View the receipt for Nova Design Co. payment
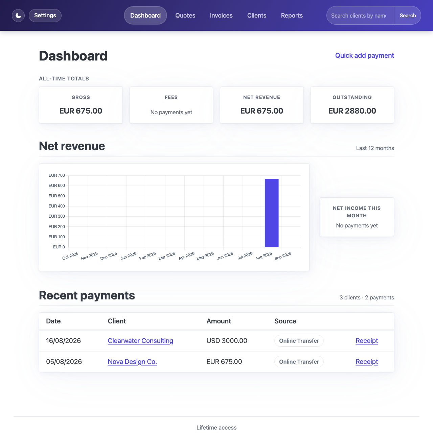The width and height of the screenshot is (433, 439). coord(367,362)
